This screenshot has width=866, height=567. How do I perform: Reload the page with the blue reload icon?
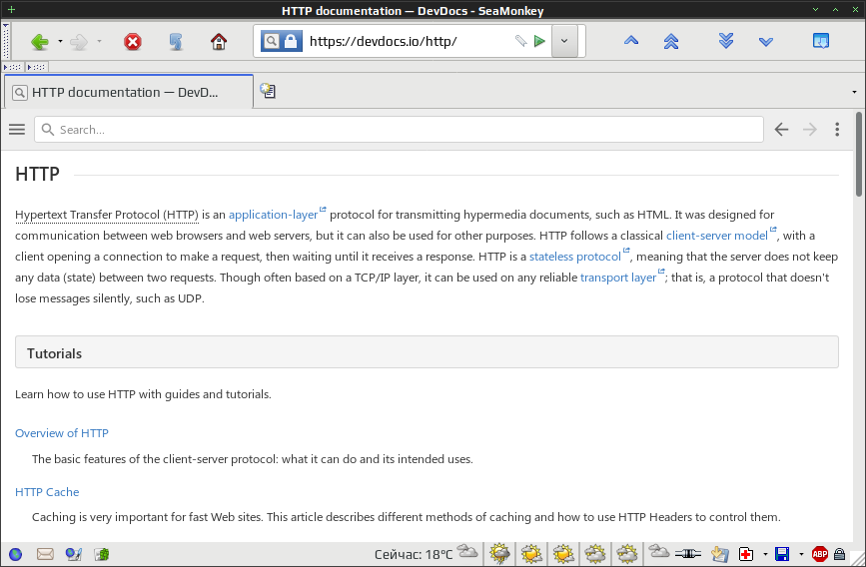click(176, 41)
